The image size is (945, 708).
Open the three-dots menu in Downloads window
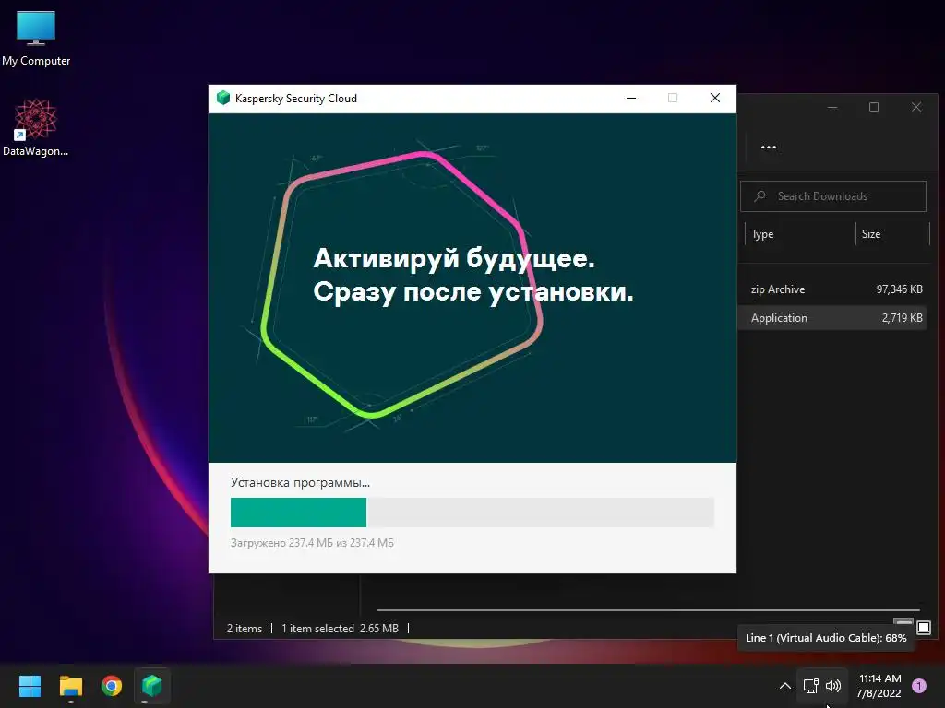tap(769, 147)
